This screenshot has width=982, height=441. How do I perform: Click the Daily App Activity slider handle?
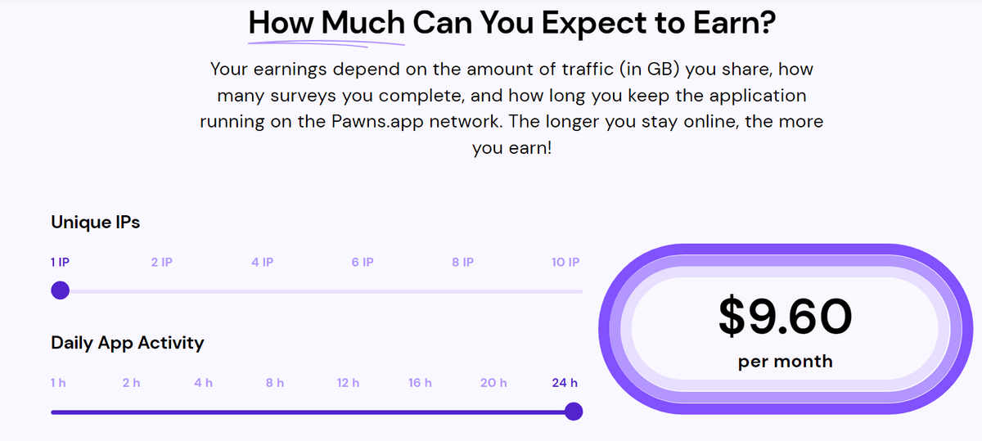tap(574, 412)
